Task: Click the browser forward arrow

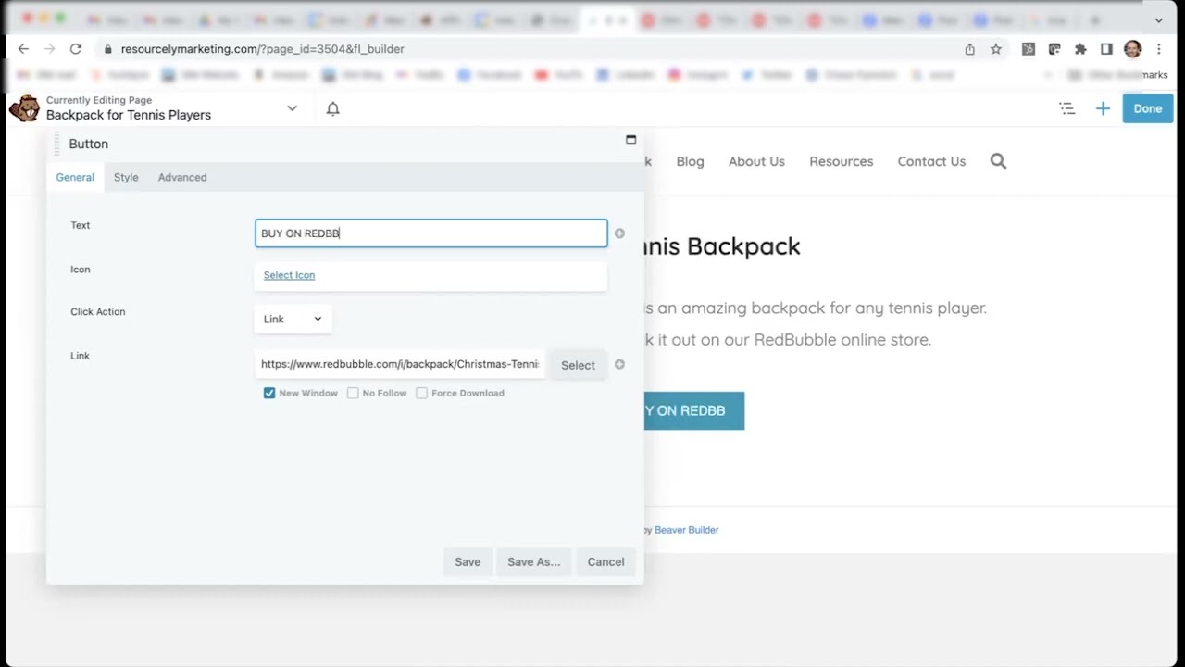Action: tap(50, 49)
